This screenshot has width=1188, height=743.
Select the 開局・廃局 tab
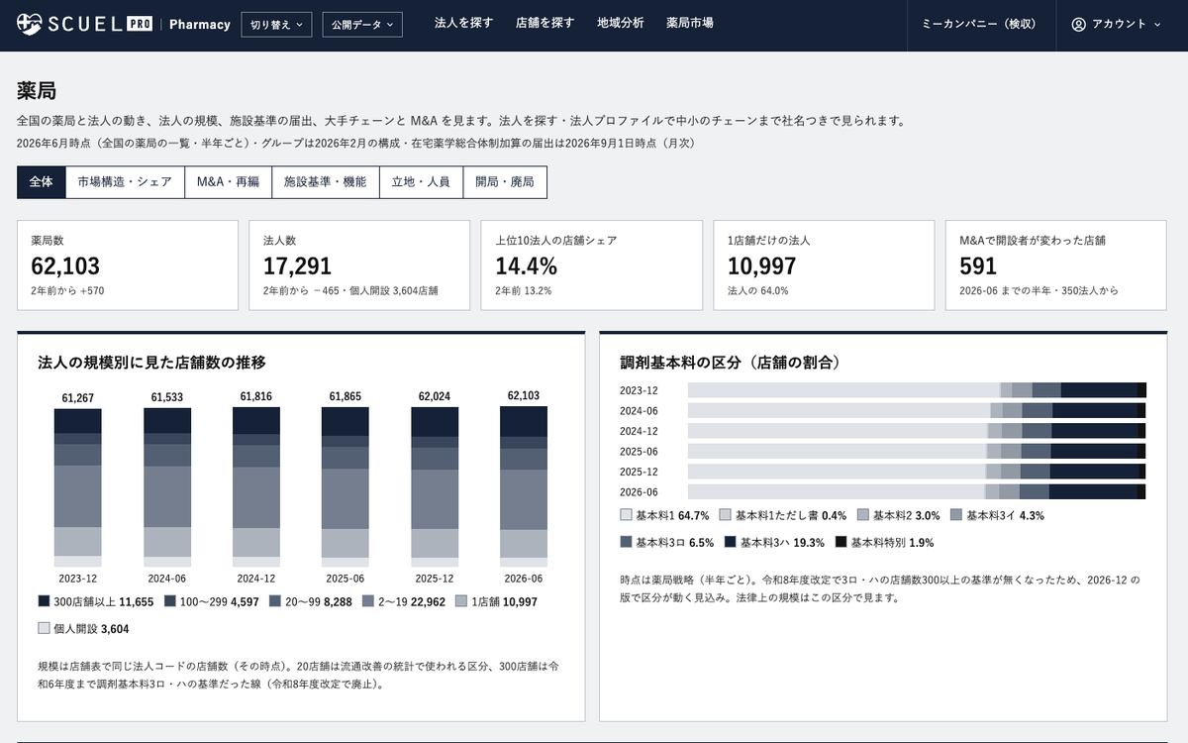[x=505, y=182]
